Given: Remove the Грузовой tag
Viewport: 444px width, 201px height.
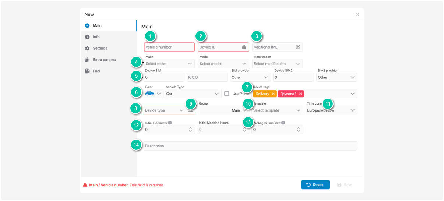Looking at the screenshot, I should click(x=300, y=94).
